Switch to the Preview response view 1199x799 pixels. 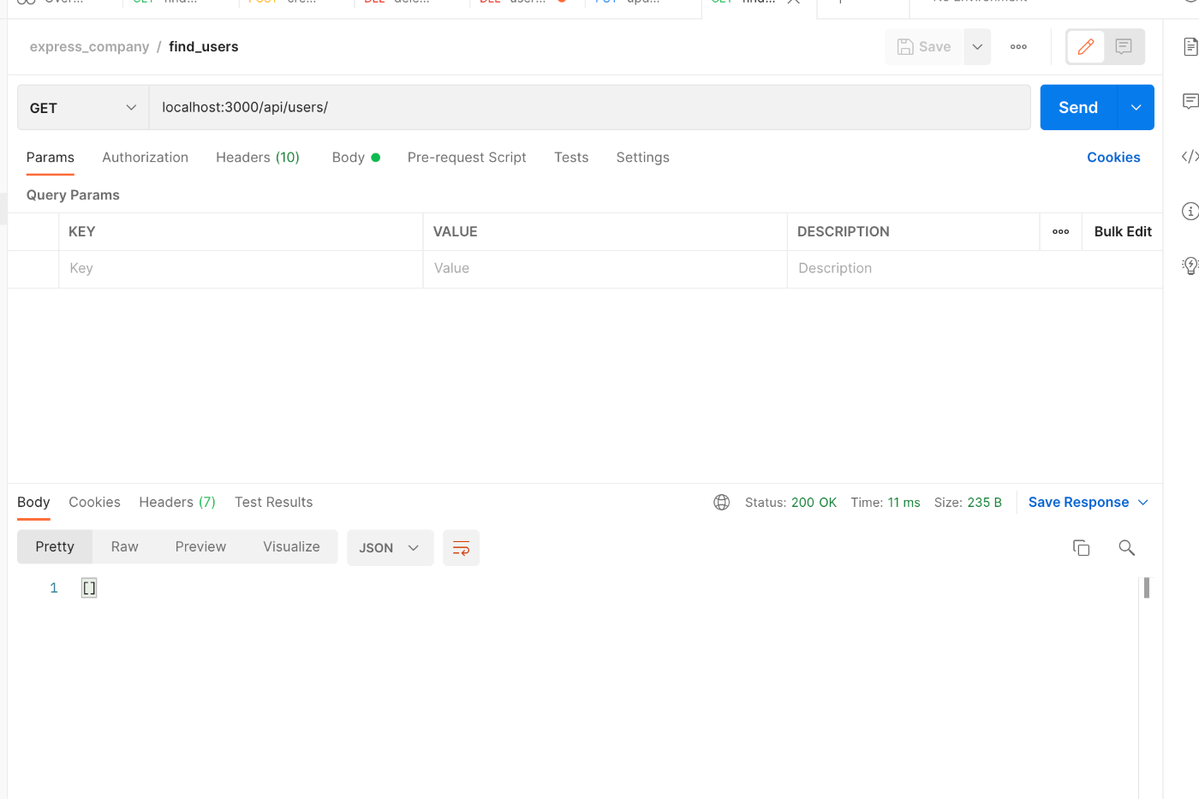[200, 547]
